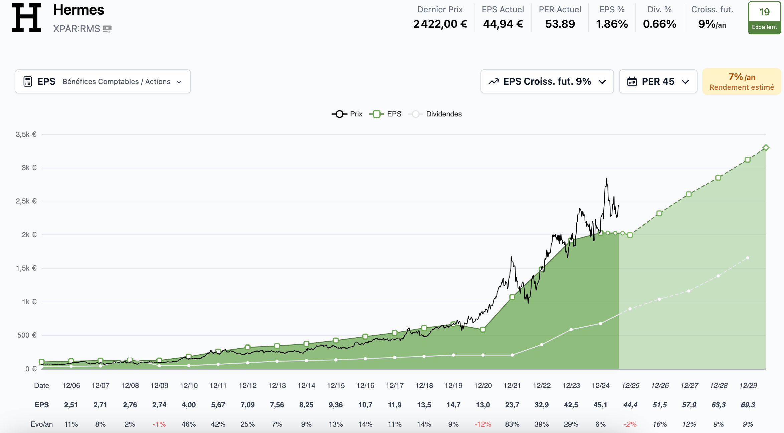
Task: Expand the EPS Croiss. fut. 9% dropdown
Action: coord(547,81)
